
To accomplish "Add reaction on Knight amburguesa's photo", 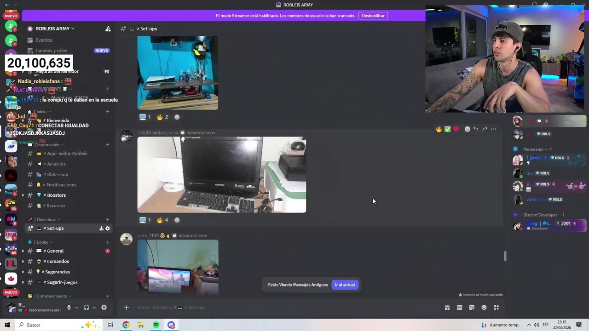I will point(177,220).
